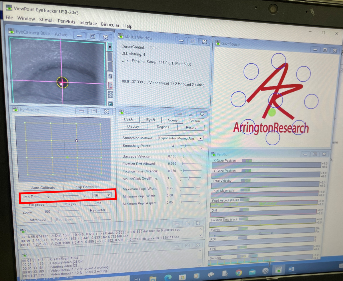
Task: Switch to the Display tab in Controls
Action: coord(133,127)
